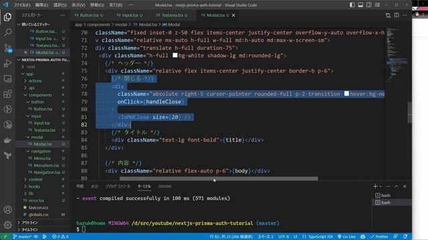Open the Run and Debug view

click(7, 63)
